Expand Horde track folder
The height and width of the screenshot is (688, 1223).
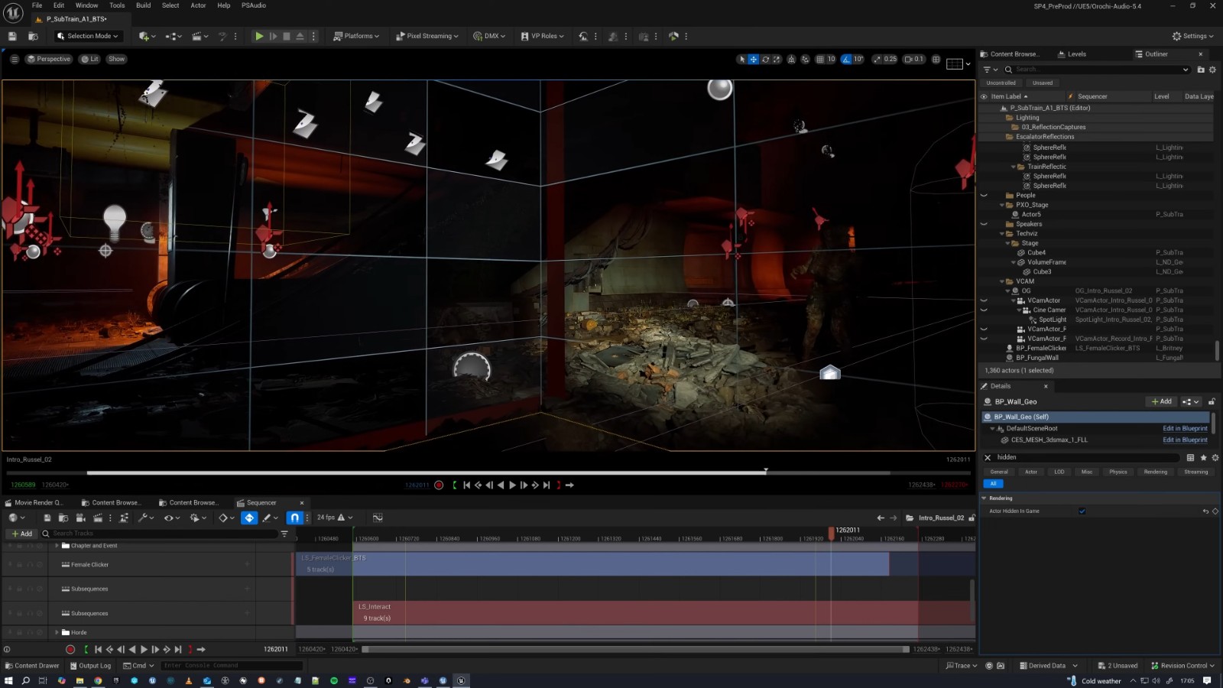click(x=57, y=632)
